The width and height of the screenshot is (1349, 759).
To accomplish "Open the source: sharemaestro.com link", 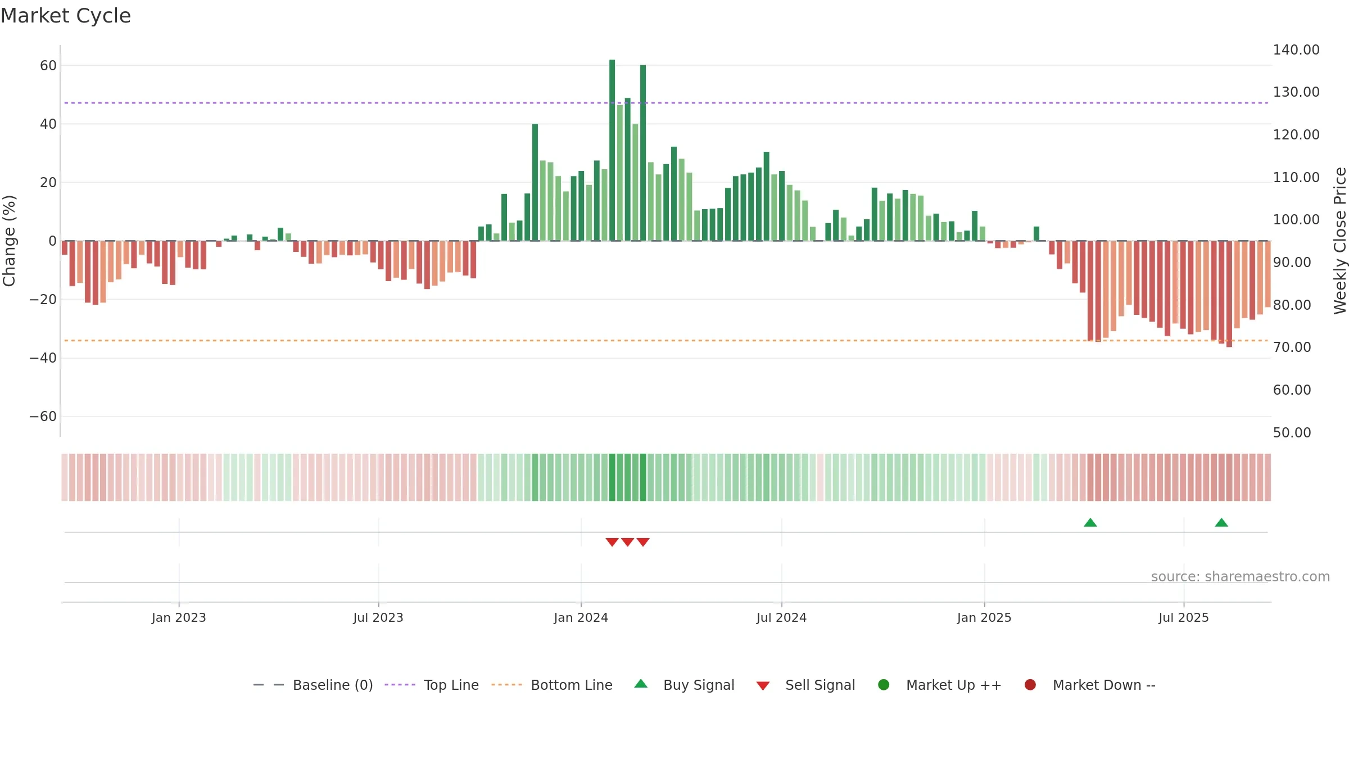I will [x=1241, y=577].
